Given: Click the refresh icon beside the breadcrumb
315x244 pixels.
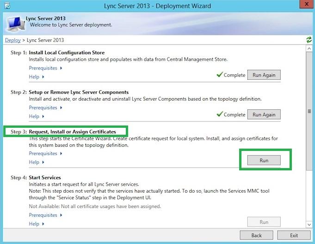Looking at the screenshot, I should (x=309, y=40).
